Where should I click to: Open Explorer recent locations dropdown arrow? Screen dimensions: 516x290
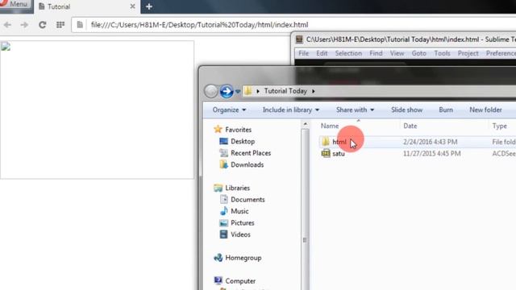coord(238,91)
